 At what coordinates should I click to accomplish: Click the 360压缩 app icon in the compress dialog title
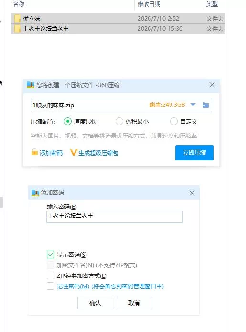pyautogui.click(x=31, y=85)
